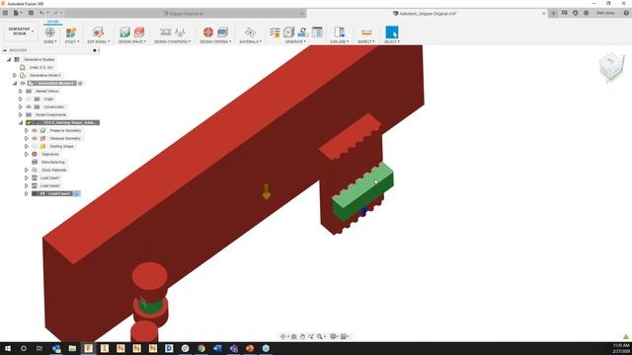Toggle visibility eye of Obstacle Geometry
This screenshot has height=355, width=632.
(x=35, y=138)
